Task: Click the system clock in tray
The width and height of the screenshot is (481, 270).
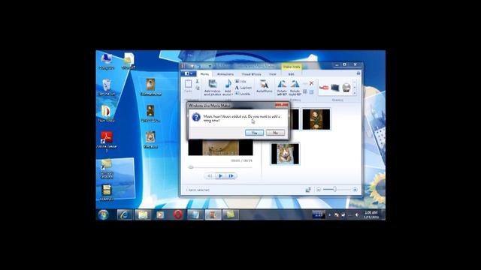Action: pyautogui.click(x=371, y=214)
